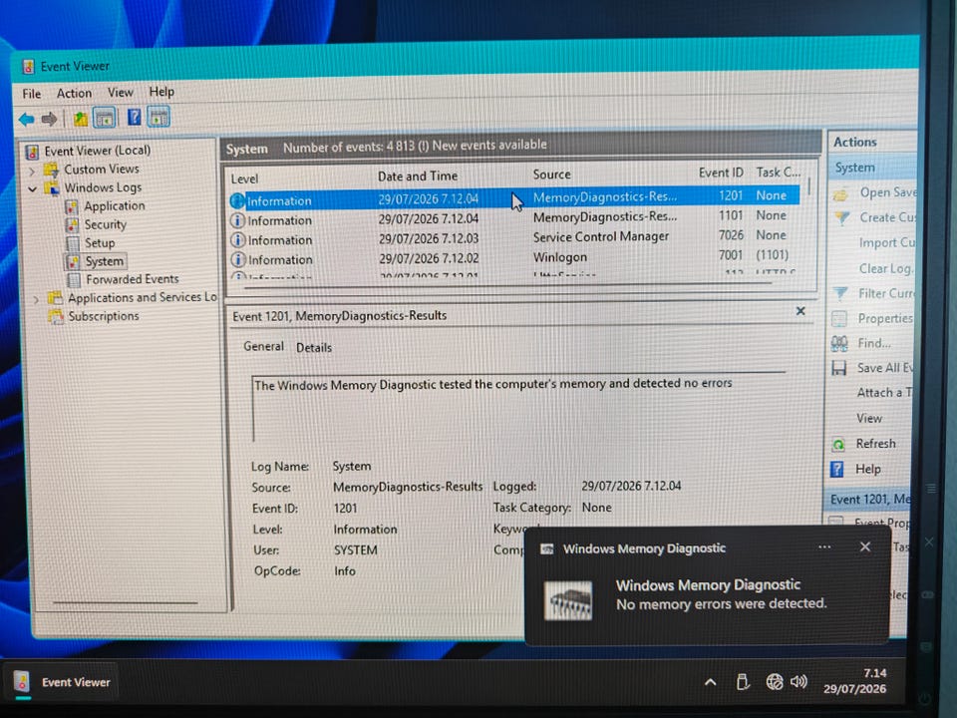The image size is (957, 718).
Task: Close the Event 1201 preview pane
Action: [x=800, y=311]
